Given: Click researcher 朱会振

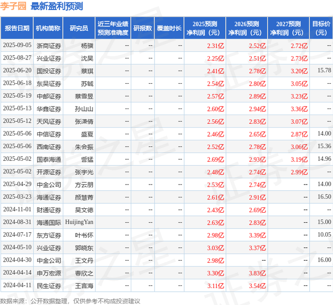Looking at the screenshot, I should [x=84, y=147].
